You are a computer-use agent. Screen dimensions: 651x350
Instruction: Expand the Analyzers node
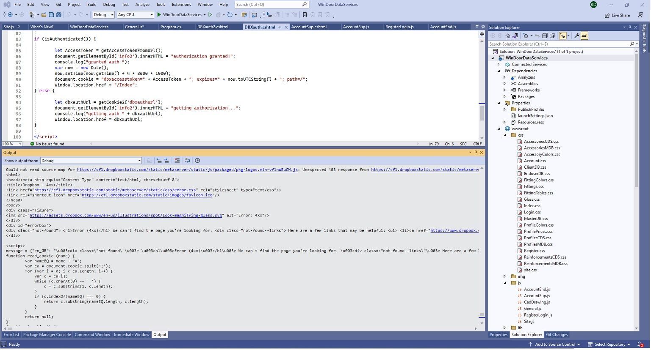click(x=504, y=77)
